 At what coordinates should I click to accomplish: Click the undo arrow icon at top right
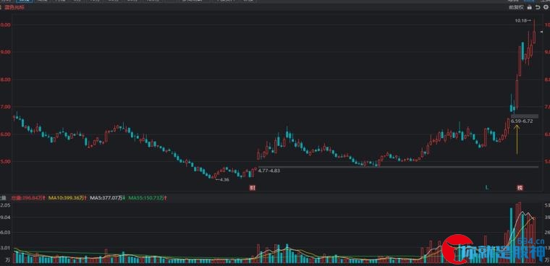pyautogui.click(x=538, y=7)
